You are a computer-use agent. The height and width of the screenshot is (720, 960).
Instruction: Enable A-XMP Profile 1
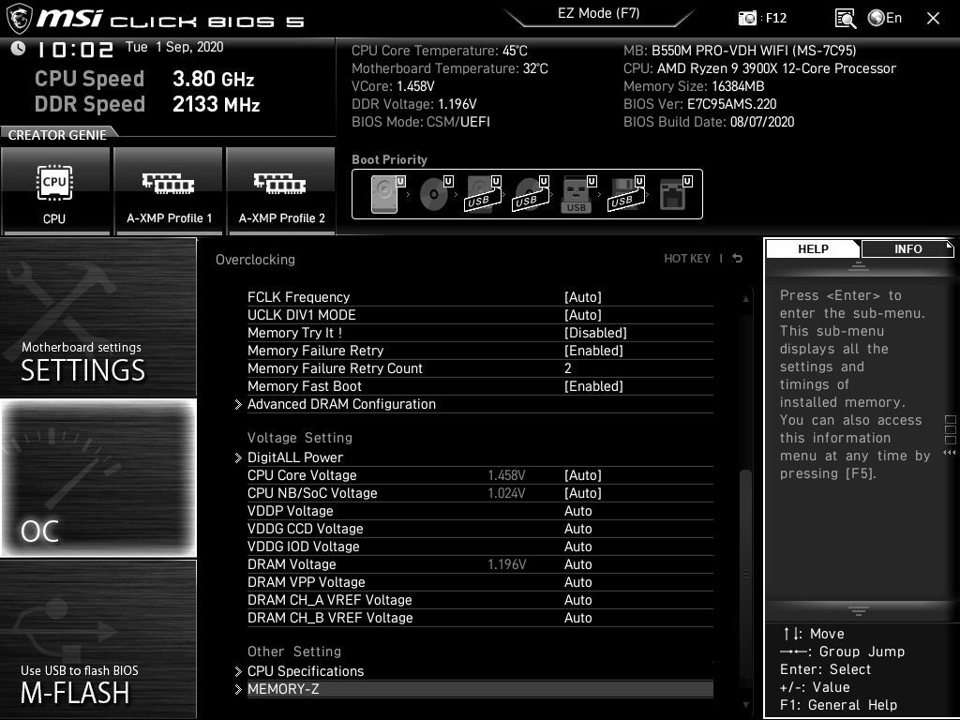pos(169,191)
